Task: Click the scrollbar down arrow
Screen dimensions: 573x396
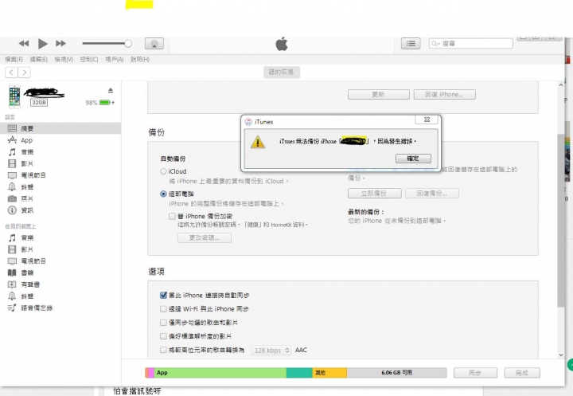Action: [x=561, y=355]
